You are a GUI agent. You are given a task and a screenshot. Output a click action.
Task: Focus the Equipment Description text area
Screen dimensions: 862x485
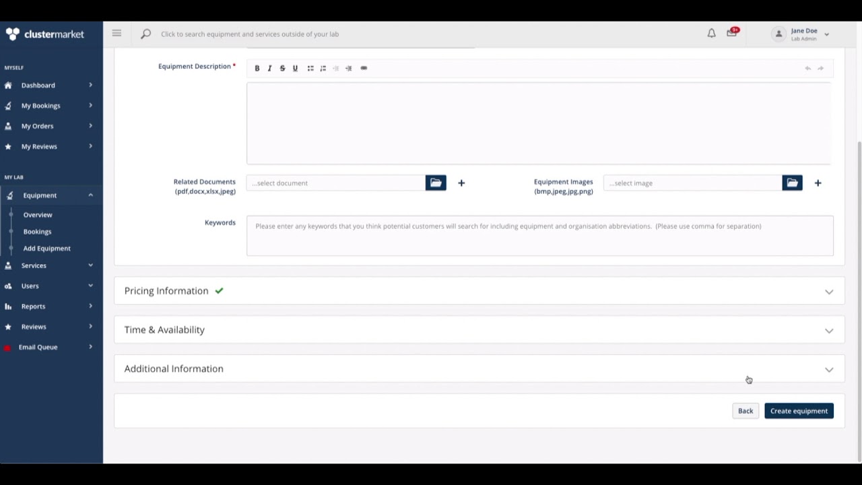(539, 123)
